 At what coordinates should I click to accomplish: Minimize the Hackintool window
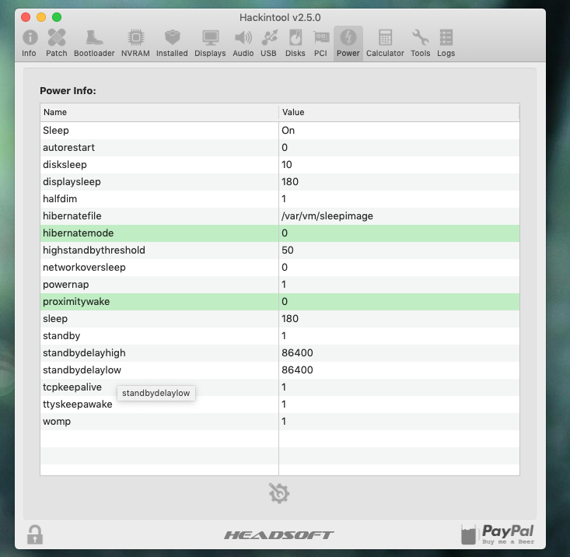(x=41, y=17)
